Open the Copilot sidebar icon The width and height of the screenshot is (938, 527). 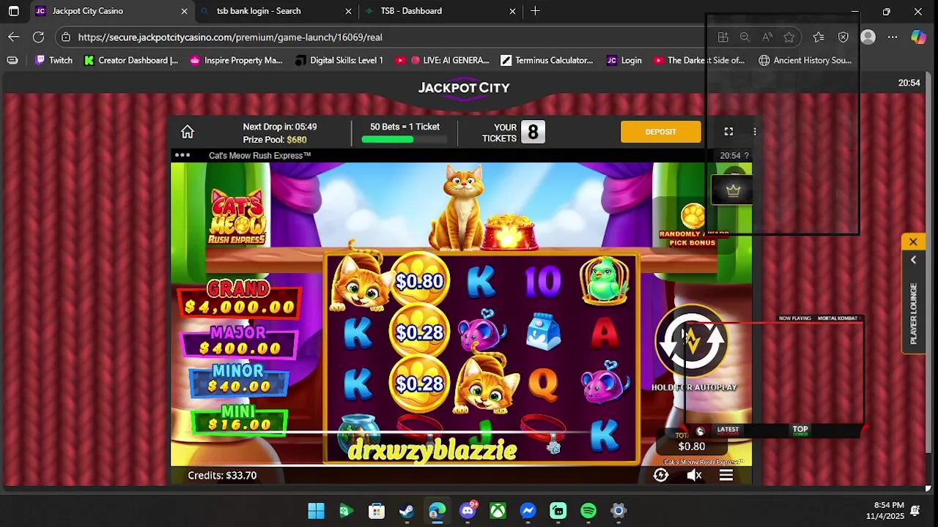pyautogui.click(x=918, y=37)
